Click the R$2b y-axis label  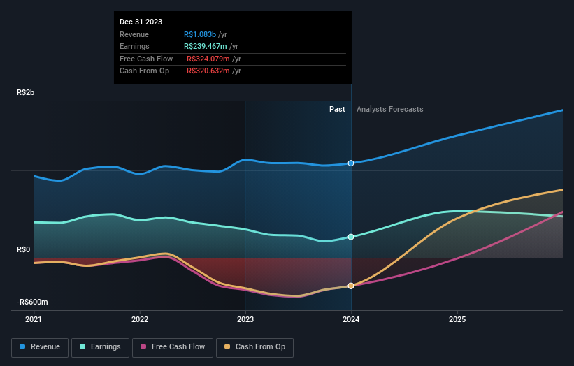point(26,92)
